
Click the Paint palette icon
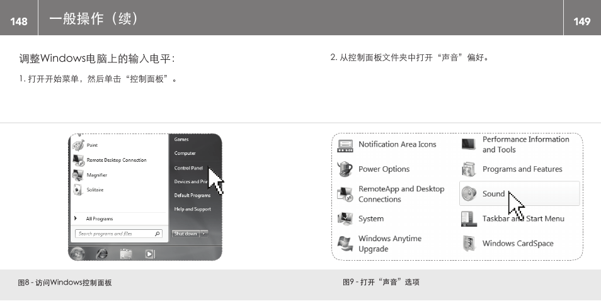(78, 145)
